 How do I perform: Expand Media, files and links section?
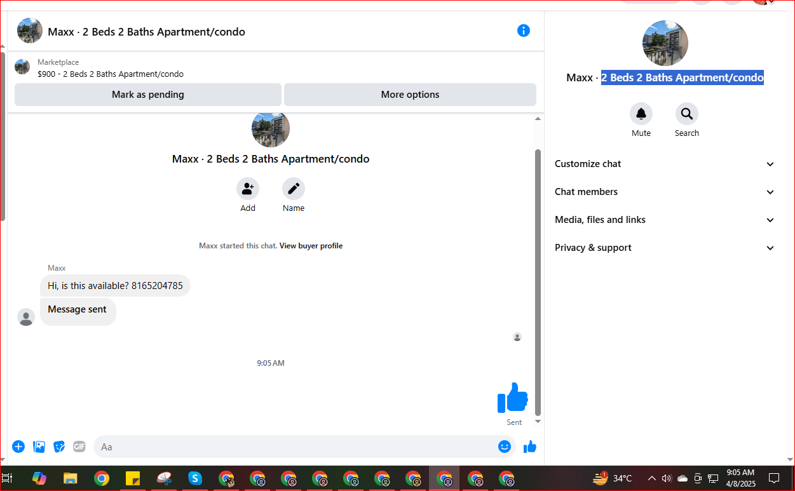665,220
